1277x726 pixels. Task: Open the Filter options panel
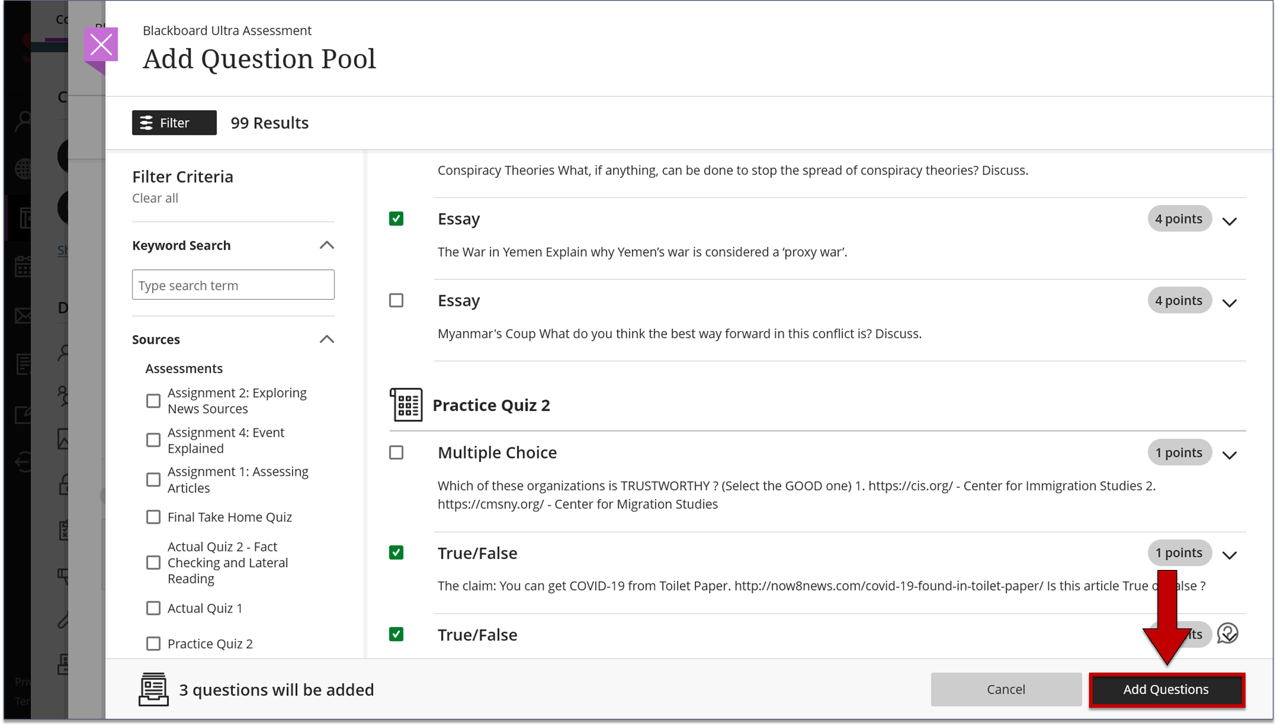(174, 122)
